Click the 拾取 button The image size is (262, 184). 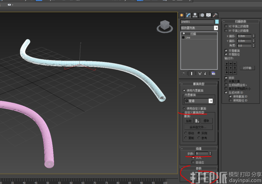pyautogui.click(x=189, y=121)
